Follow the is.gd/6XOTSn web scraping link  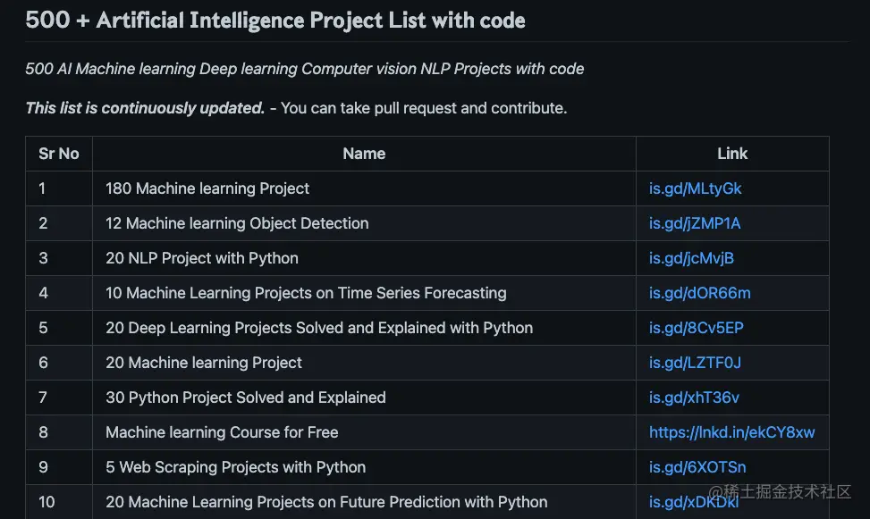click(x=697, y=467)
